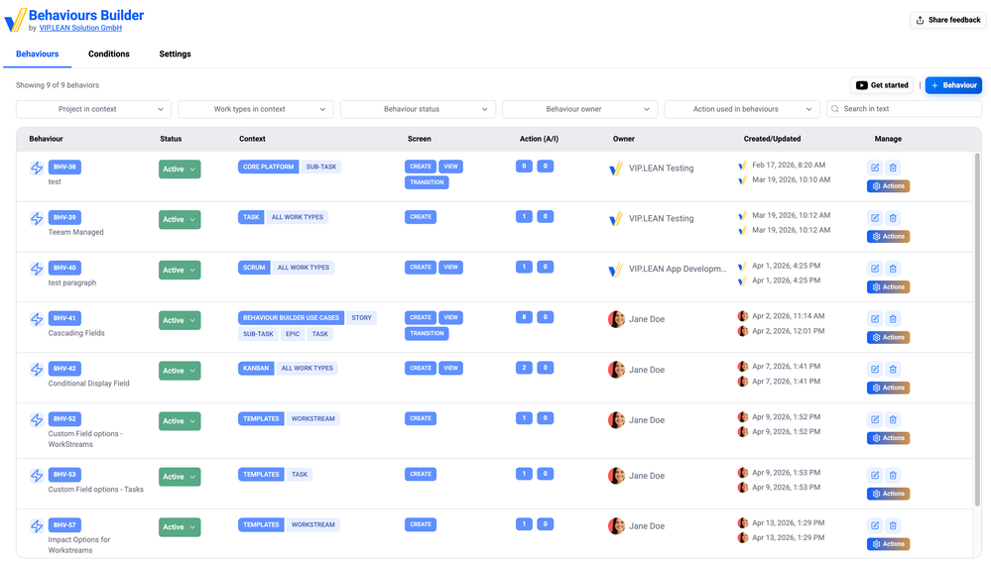Viewport: 991px width, 564px height.
Task: Click VIP.LEAN Testing owner logo in BHV-38 row
Action: (x=616, y=168)
